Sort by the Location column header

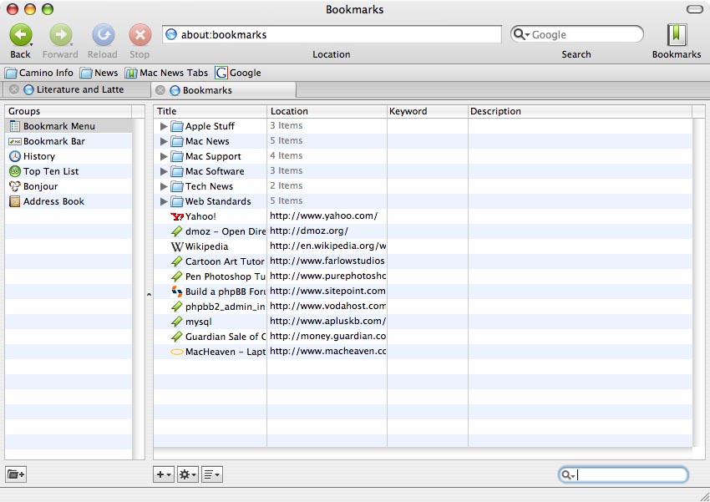[x=327, y=111]
